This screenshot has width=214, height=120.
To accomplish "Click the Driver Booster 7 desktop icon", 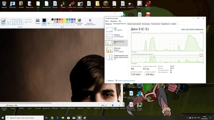I will (148, 5).
